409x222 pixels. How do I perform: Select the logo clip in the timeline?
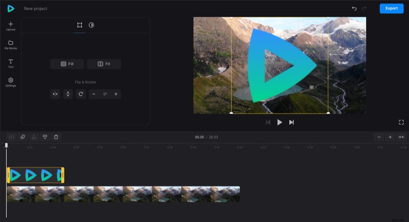[35, 175]
